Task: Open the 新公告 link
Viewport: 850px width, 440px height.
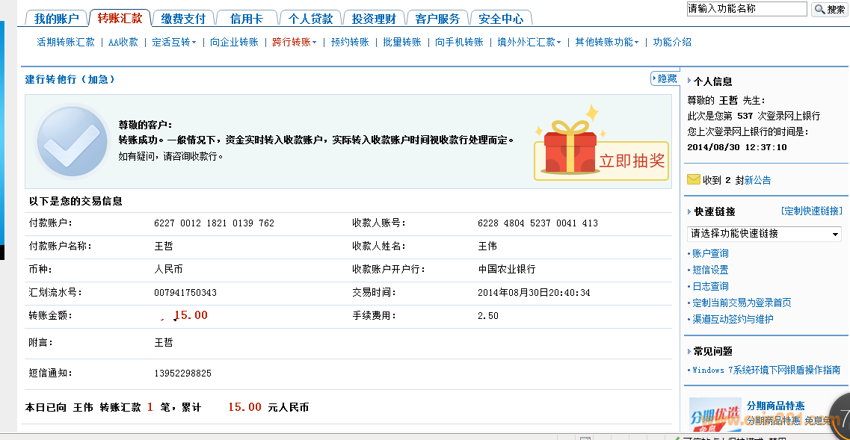Action: (757, 180)
